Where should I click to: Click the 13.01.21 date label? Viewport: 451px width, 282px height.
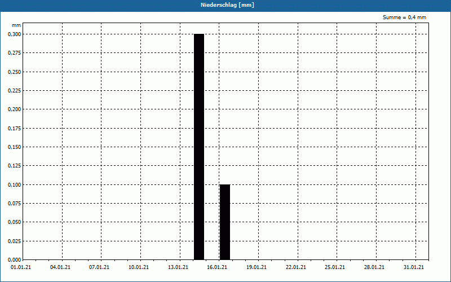(178, 267)
